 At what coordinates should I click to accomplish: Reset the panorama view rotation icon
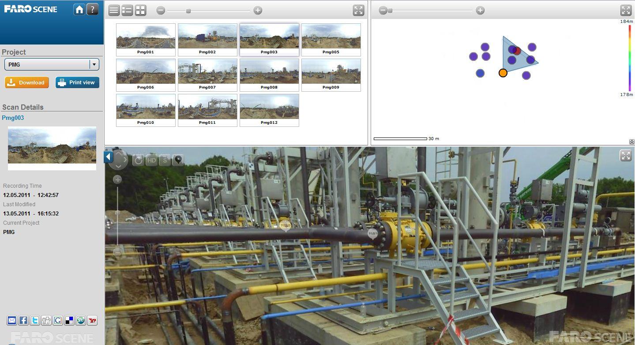pos(138,160)
